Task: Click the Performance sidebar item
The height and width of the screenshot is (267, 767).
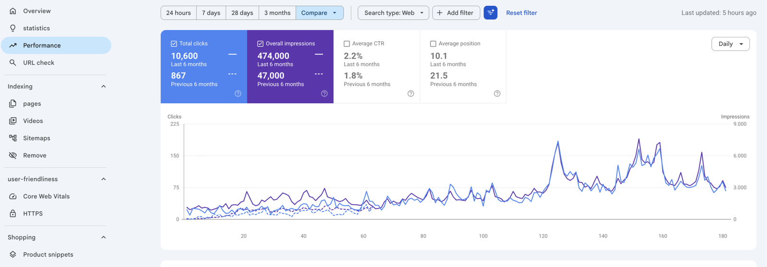Action: (56, 45)
